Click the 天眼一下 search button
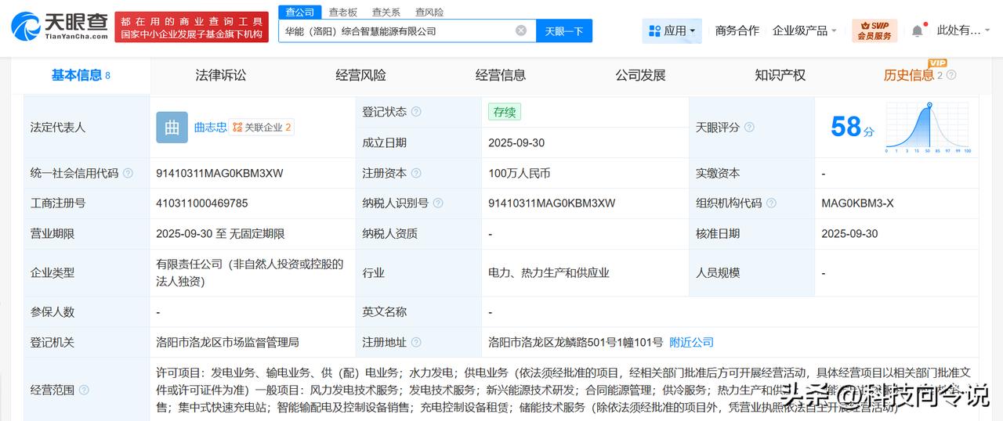The height and width of the screenshot is (421, 1003). pyautogui.click(x=564, y=31)
